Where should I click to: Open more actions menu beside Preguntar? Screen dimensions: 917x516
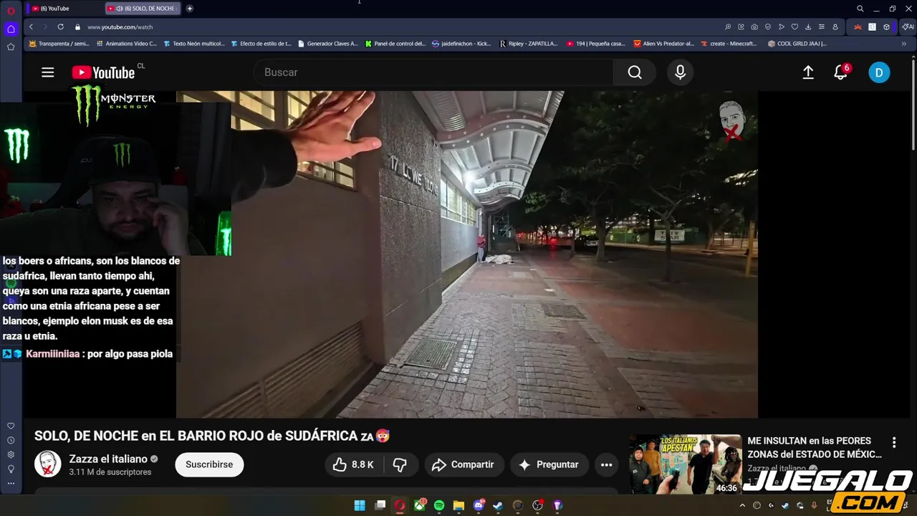click(x=606, y=464)
